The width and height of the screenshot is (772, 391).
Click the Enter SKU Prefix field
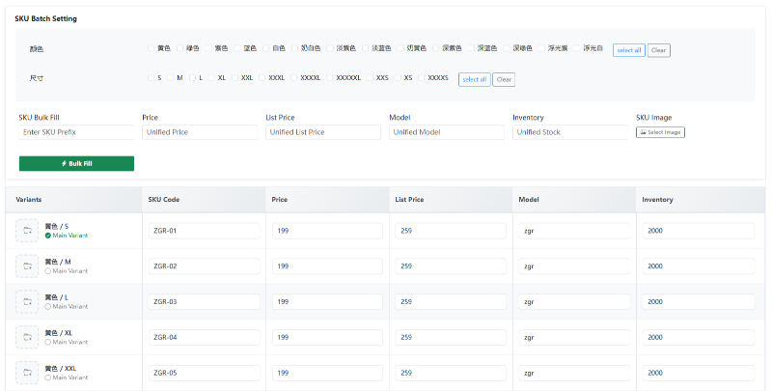click(76, 132)
